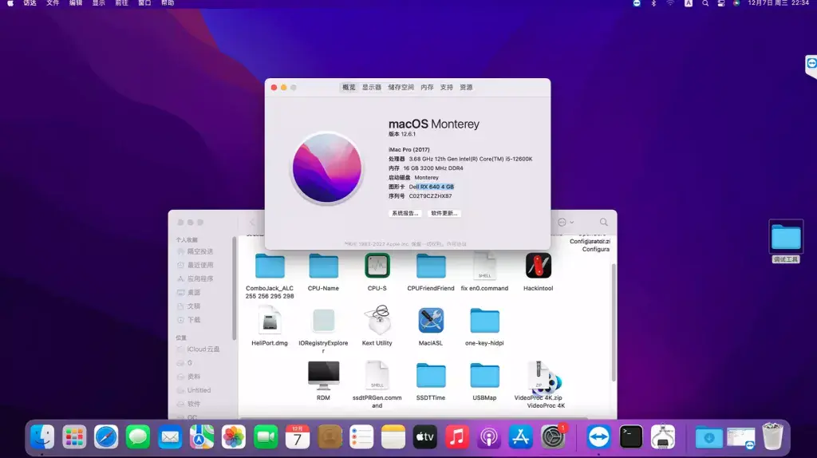The image size is (817, 458).
Task: Open the 调试工具 folder on the desktop
Action: [x=786, y=237]
